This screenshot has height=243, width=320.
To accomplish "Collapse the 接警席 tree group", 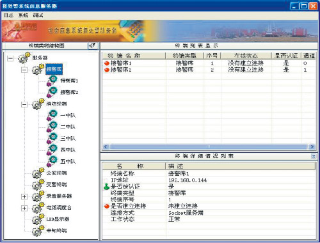I will [x=24, y=70].
